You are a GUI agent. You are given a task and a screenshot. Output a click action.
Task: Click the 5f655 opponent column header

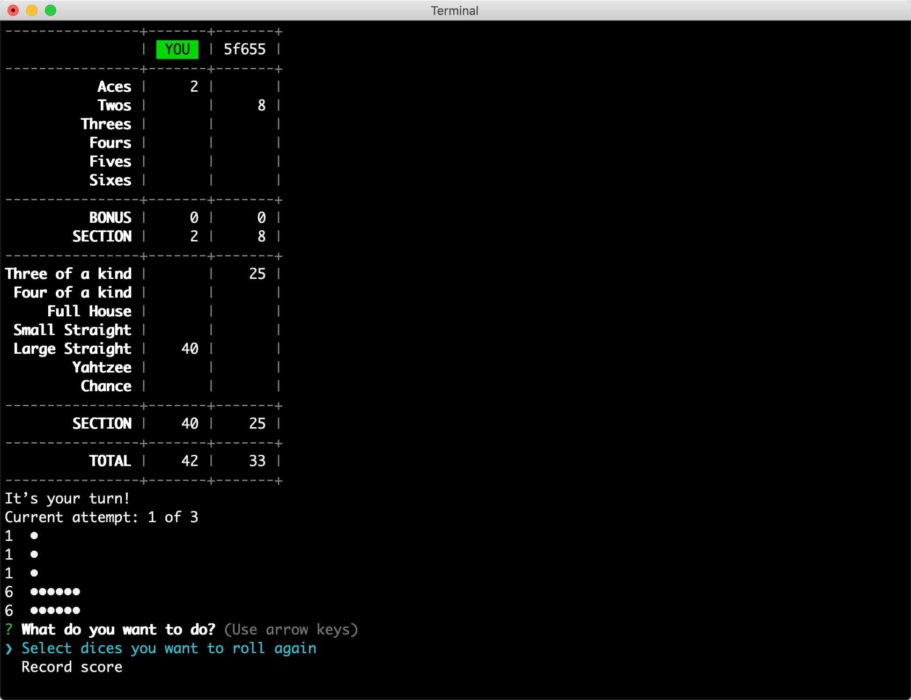coord(246,49)
